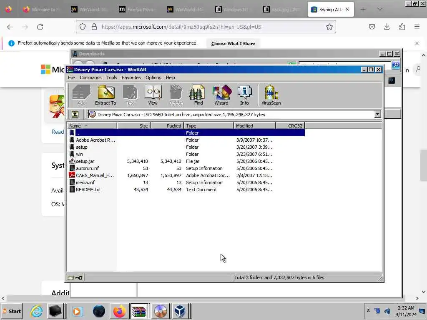Image resolution: width=427 pixels, height=320 pixels.
Task: Open the File menu in WinRAR
Action: click(71, 77)
